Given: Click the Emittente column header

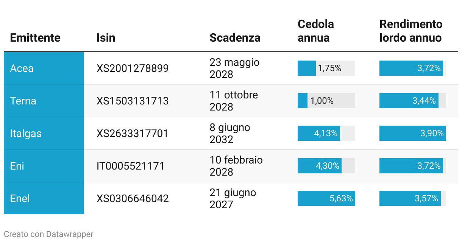Looking at the screenshot, I should pos(35,38).
